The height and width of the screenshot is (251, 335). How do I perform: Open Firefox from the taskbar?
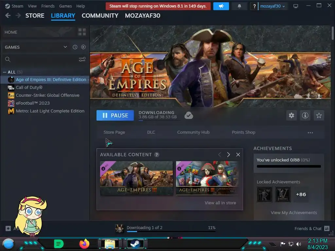tap(84, 244)
